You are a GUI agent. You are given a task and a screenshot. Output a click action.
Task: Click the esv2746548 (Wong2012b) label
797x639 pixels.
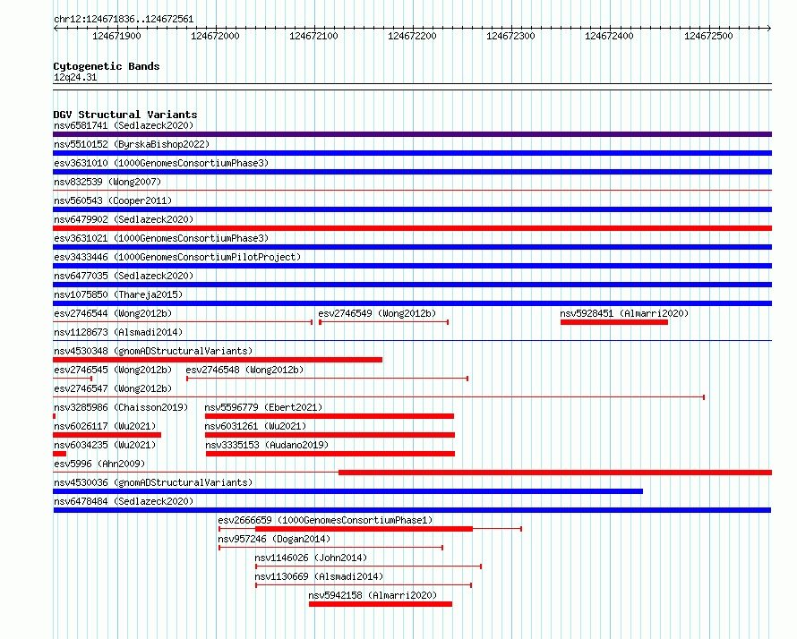244,370
